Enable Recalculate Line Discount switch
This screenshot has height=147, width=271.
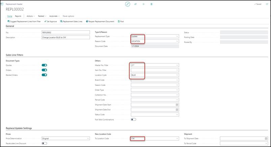click(x=45, y=143)
